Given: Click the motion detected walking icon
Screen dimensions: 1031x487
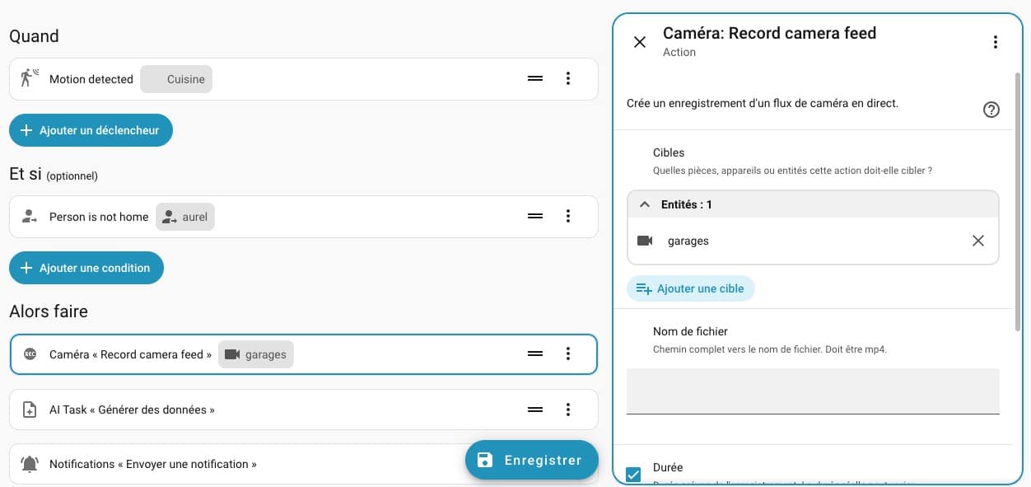Looking at the screenshot, I should click(x=30, y=79).
